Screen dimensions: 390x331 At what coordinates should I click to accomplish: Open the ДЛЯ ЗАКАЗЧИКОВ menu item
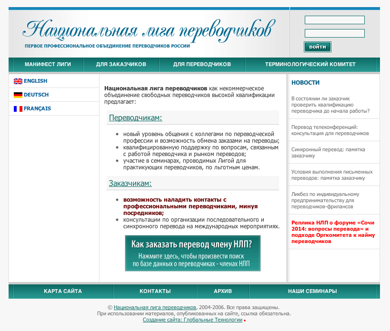[x=121, y=64]
